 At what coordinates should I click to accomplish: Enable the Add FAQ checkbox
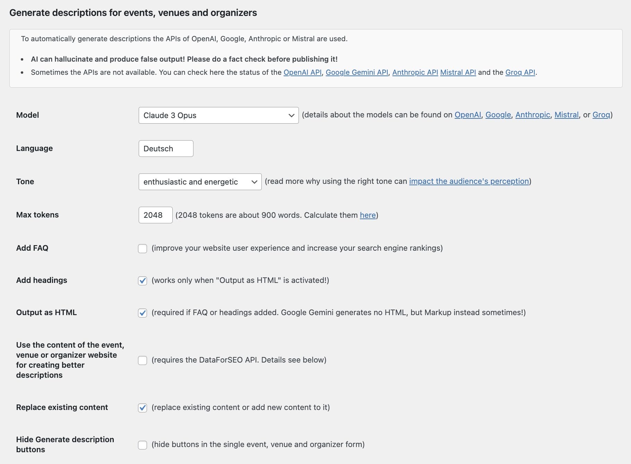(x=142, y=248)
